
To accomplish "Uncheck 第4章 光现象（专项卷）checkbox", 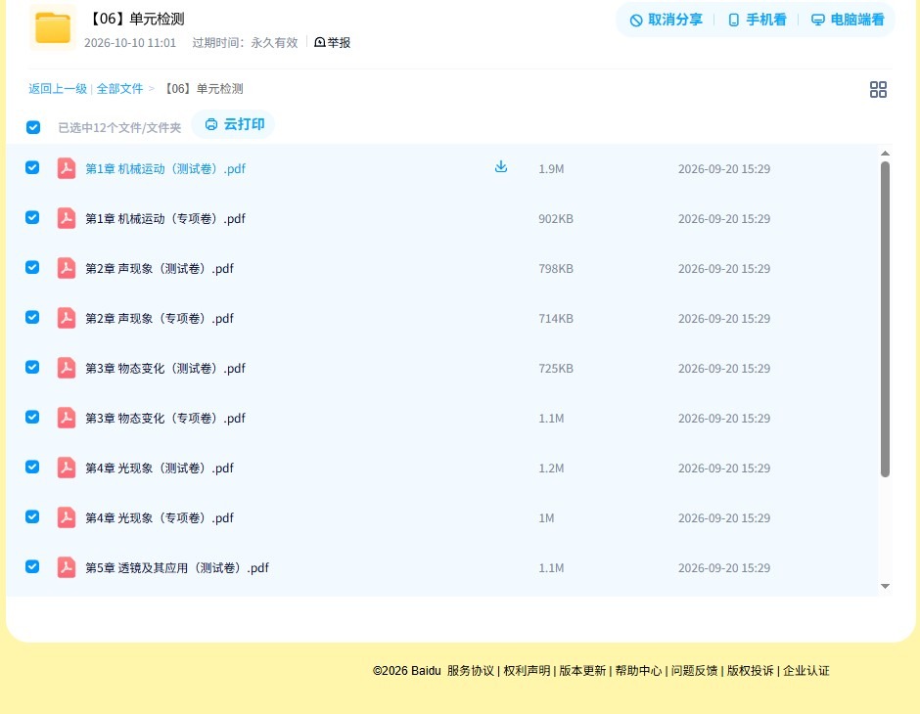I will coord(32,516).
